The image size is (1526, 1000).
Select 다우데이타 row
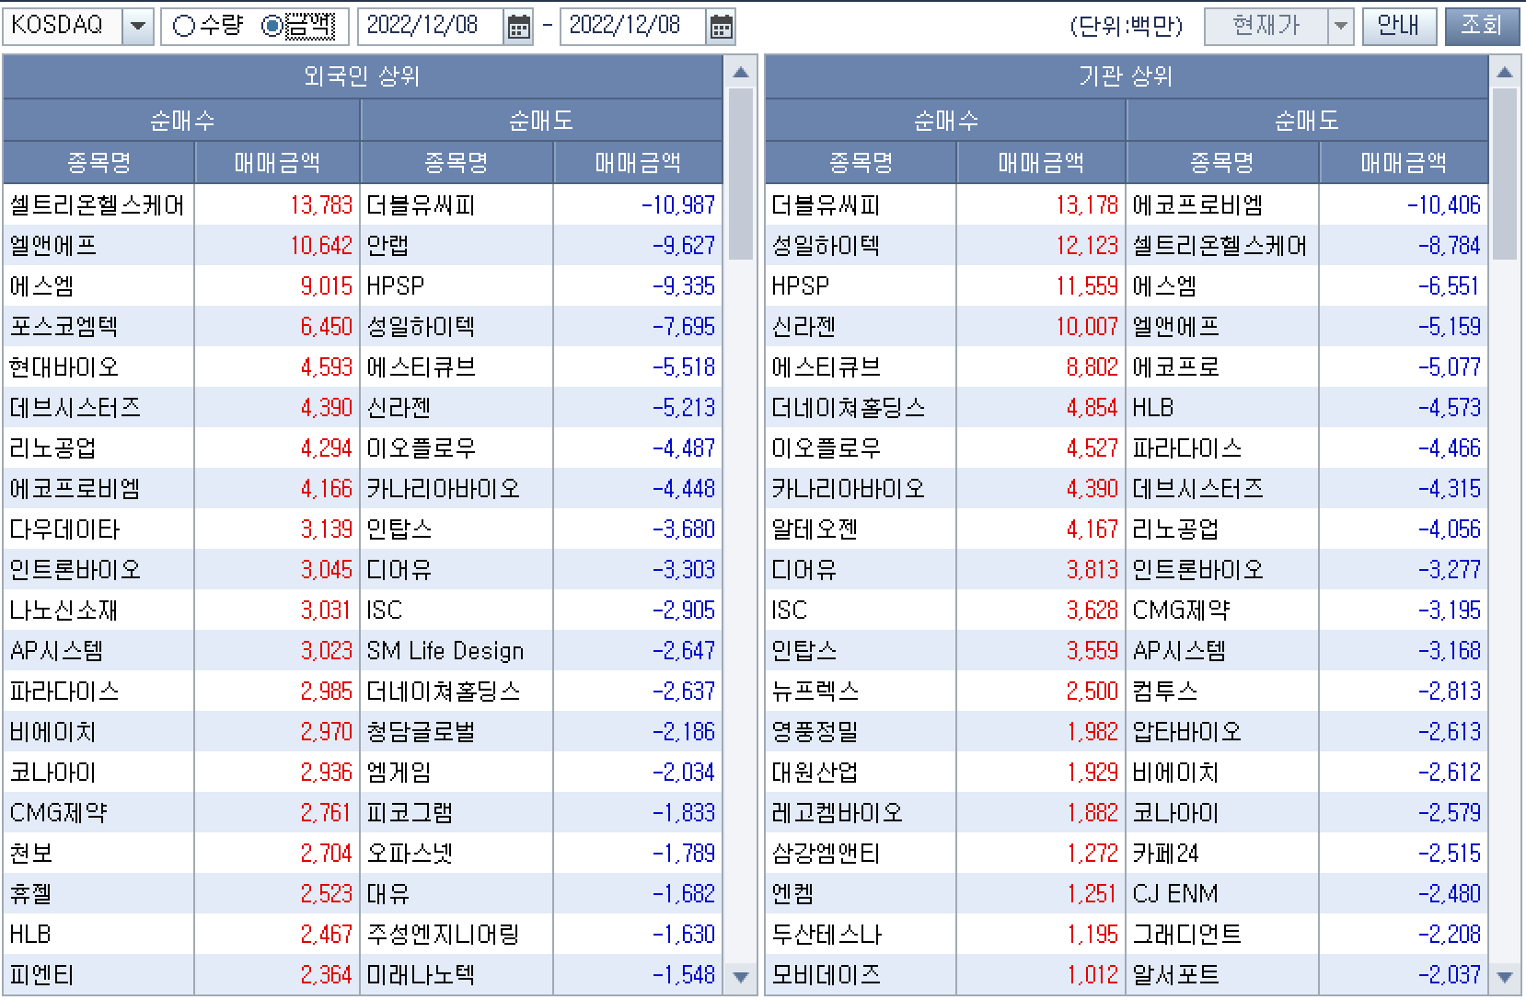[x=98, y=529]
